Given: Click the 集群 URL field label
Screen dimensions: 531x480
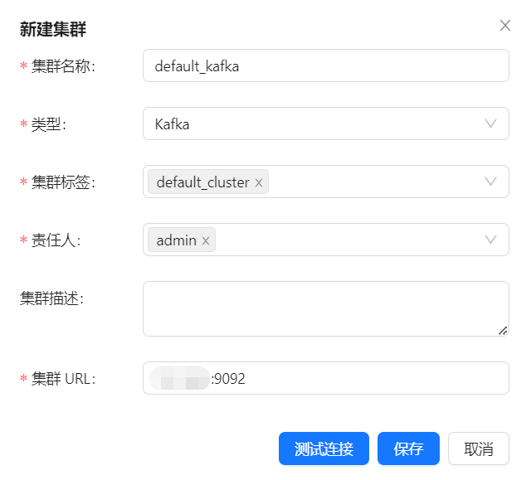Looking at the screenshot, I should coord(63,379).
